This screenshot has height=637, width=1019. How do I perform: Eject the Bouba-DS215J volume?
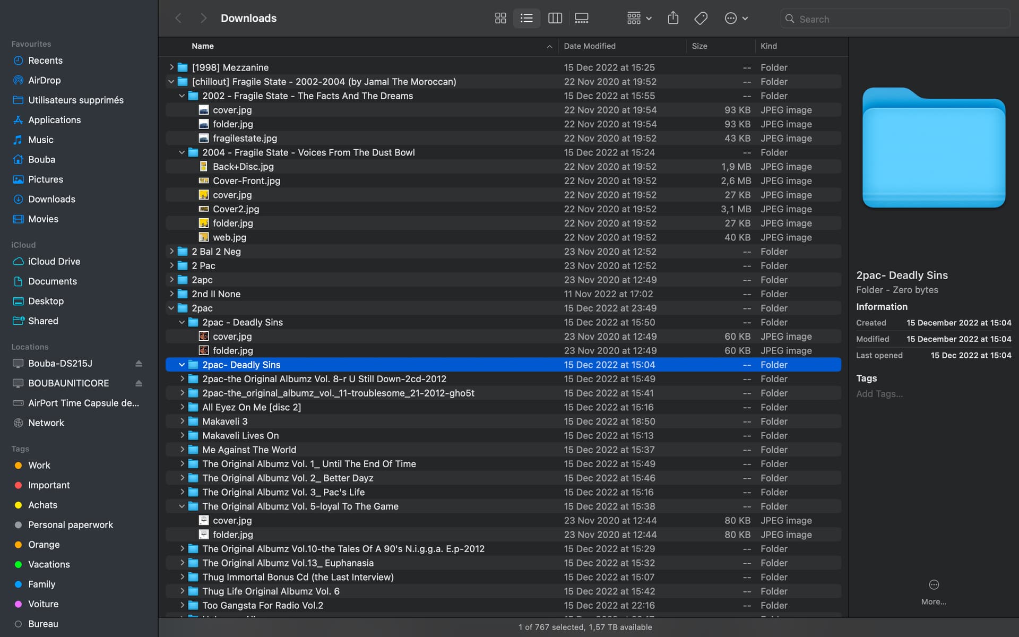(139, 364)
